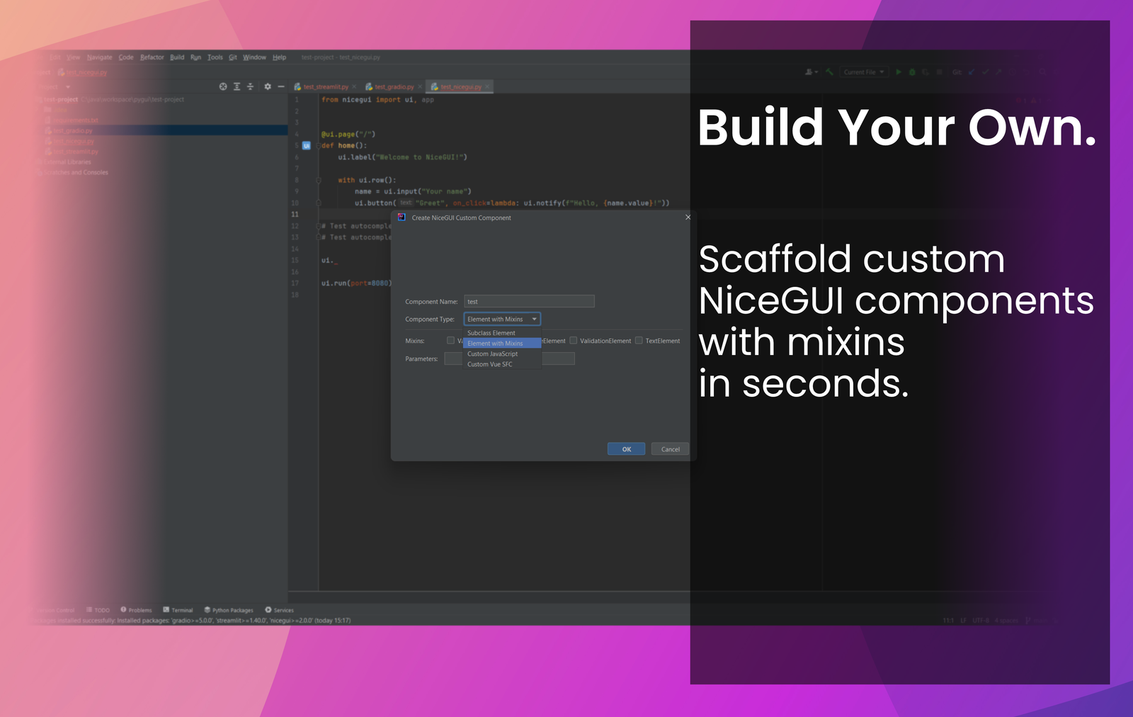Close the test_streamlit.py editor tab
Image resolution: width=1133 pixels, height=717 pixels.
(x=354, y=87)
